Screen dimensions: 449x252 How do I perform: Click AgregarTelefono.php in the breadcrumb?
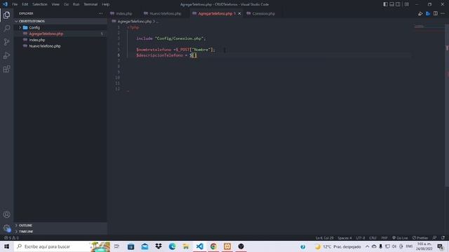(x=134, y=22)
